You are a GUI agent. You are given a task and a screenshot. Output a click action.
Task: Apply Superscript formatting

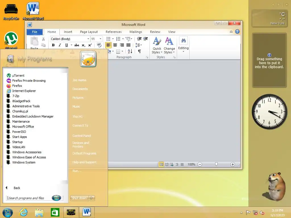point(90,45)
